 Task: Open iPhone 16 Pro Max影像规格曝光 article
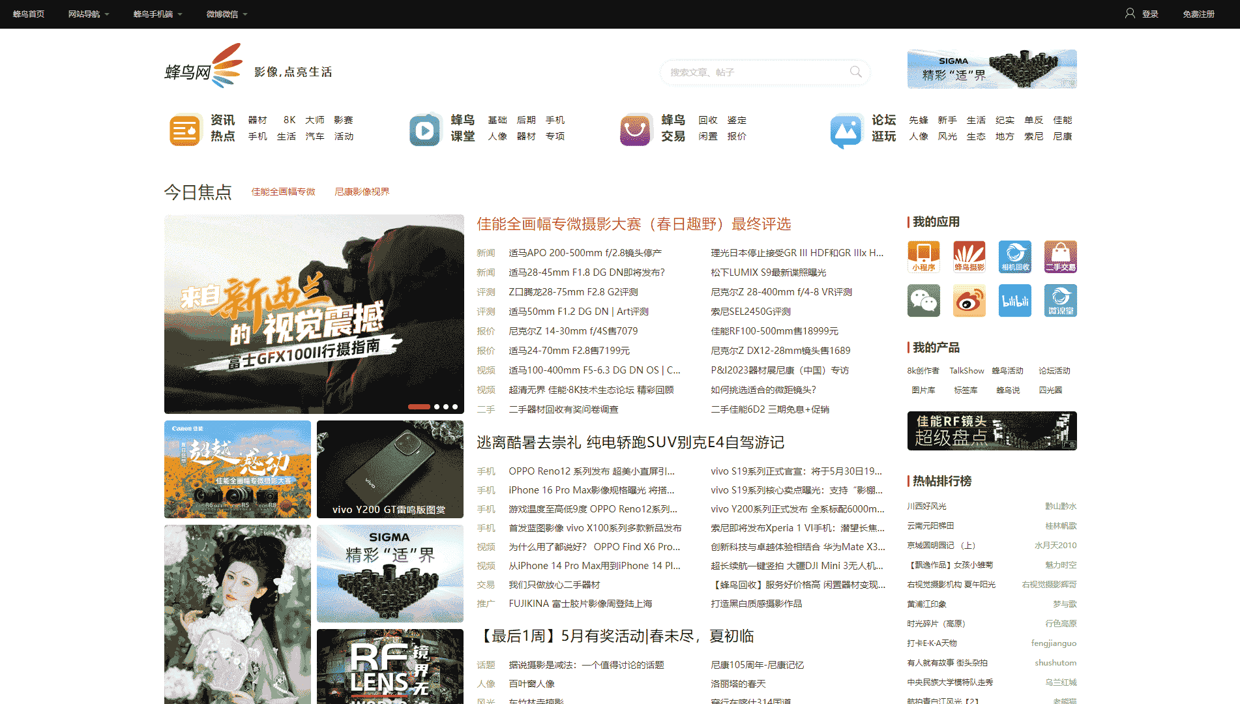pos(591,490)
